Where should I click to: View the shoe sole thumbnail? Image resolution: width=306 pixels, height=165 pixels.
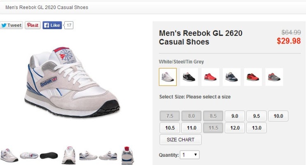click(x=49, y=156)
